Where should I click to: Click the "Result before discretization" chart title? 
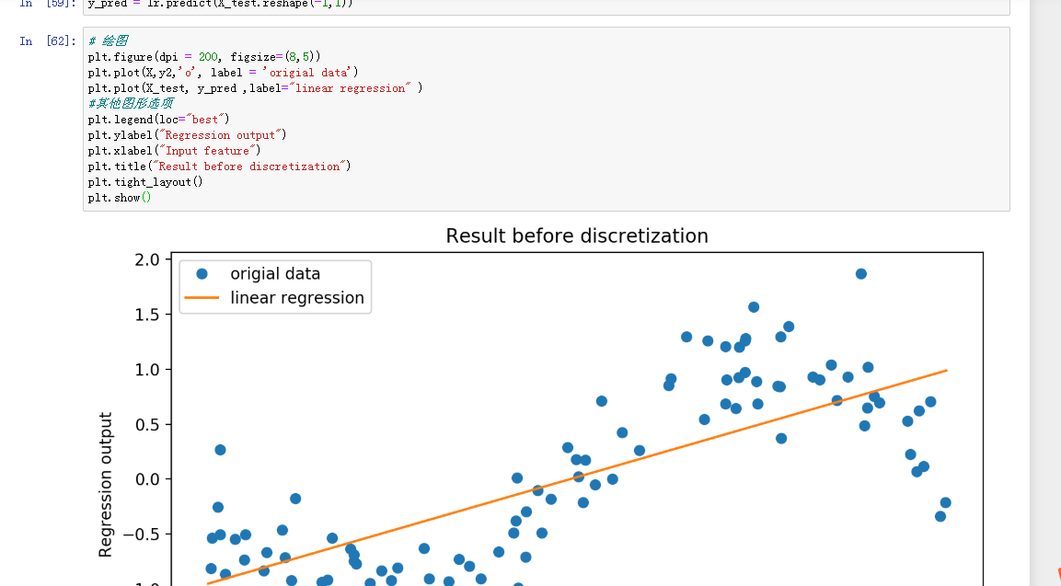577,236
